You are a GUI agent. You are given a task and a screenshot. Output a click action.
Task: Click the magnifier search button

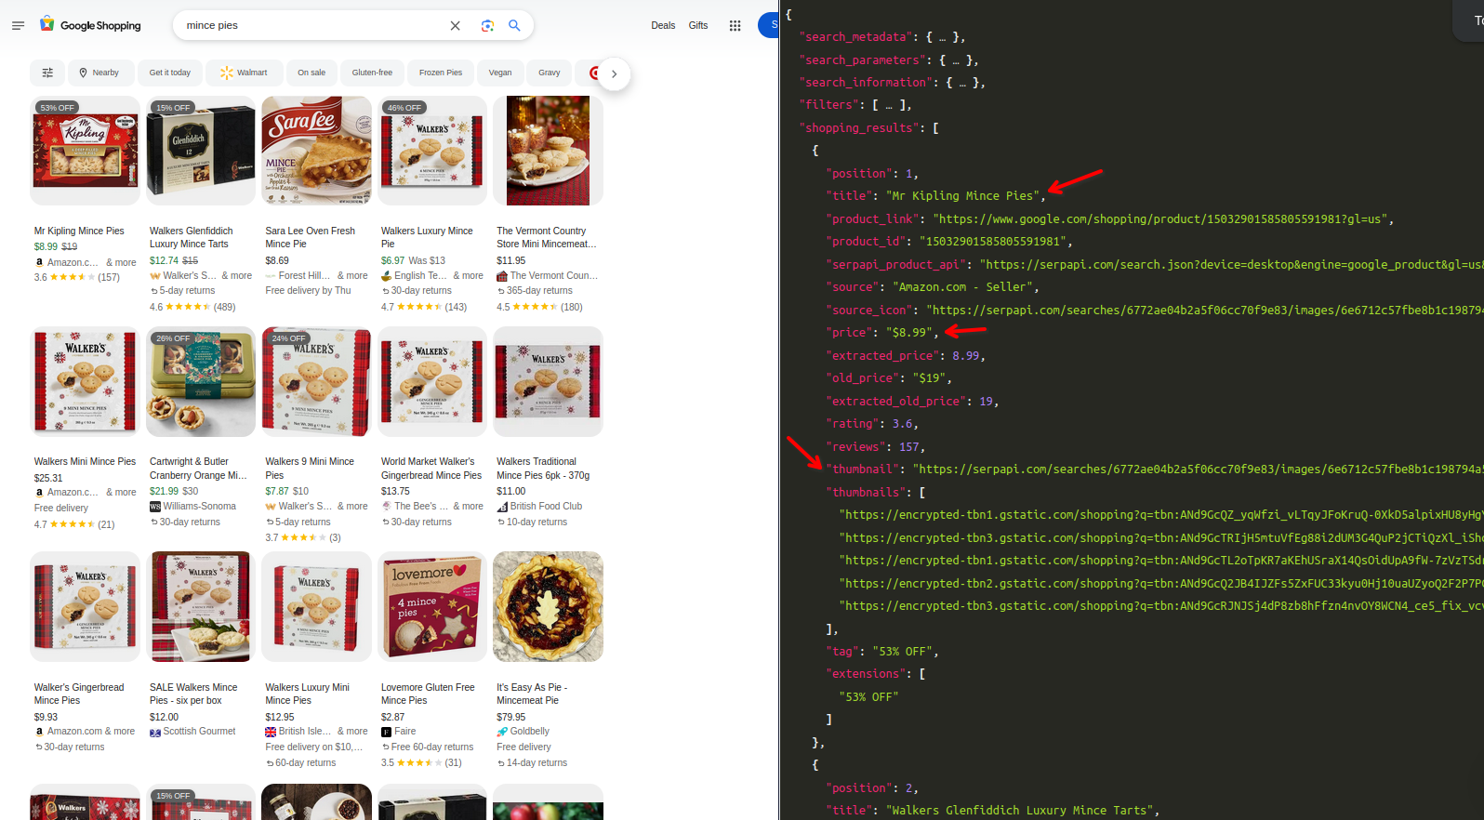(514, 25)
